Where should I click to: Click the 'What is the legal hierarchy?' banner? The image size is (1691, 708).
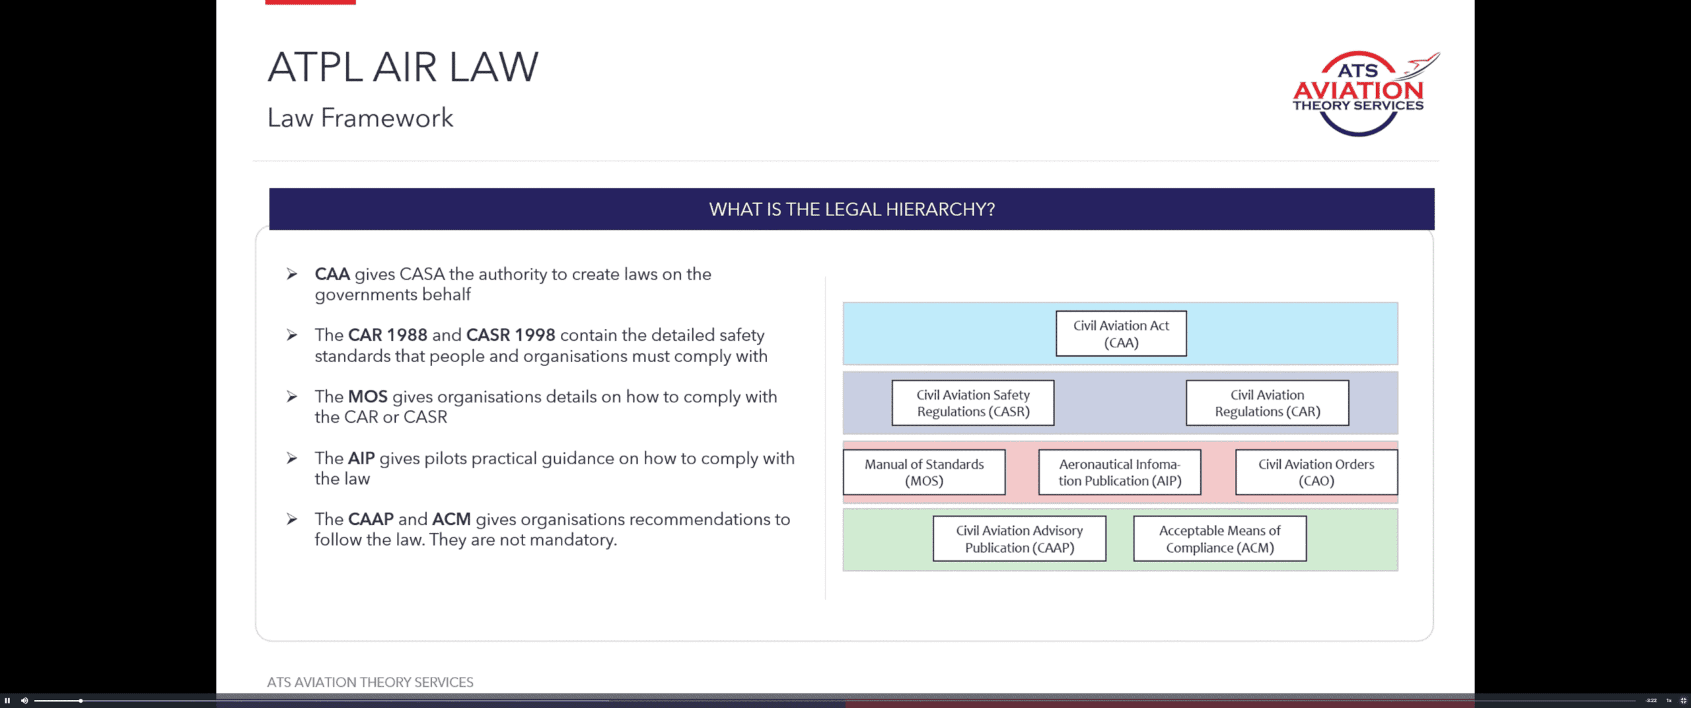click(851, 209)
